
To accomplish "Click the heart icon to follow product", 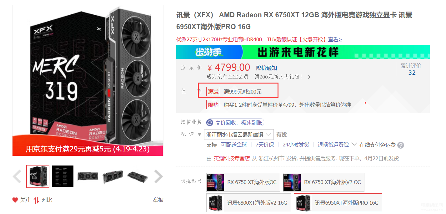I will coord(15,200).
